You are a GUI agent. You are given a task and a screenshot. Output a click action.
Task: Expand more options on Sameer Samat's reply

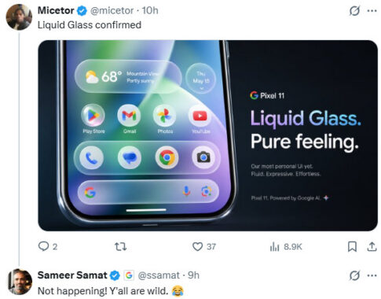click(372, 275)
